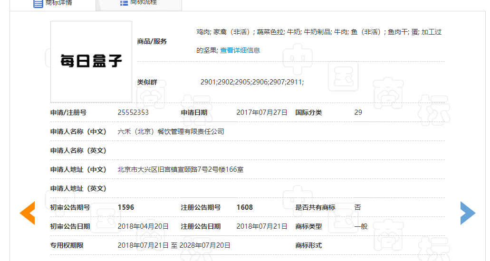This screenshot has height=261, width=490.
Task: Click registration announcement issue number 1608
Action: (x=245, y=207)
